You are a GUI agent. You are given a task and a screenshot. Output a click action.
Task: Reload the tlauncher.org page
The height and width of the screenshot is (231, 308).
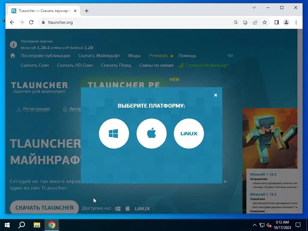[x=31, y=22]
